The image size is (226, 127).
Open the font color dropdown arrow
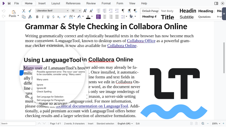[92, 17]
